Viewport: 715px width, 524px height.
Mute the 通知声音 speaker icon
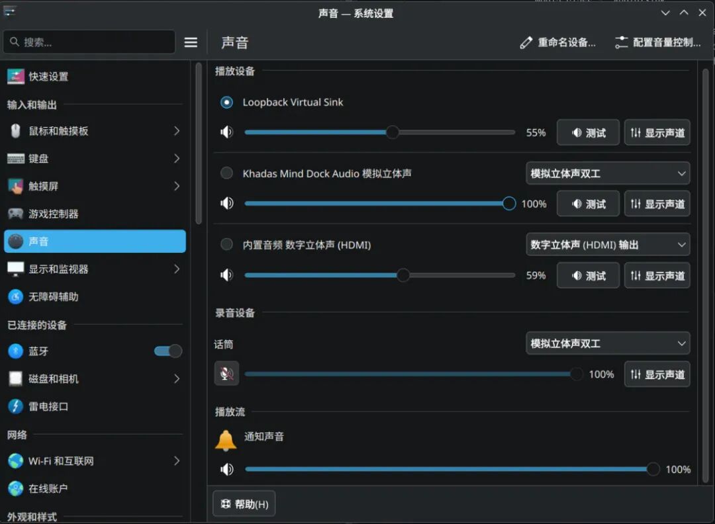[226, 469]
